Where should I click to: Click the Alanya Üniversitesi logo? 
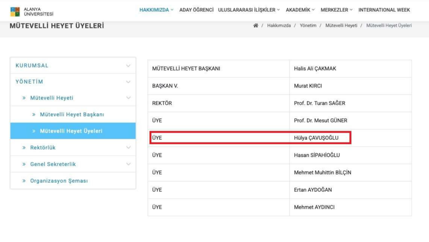32,12
